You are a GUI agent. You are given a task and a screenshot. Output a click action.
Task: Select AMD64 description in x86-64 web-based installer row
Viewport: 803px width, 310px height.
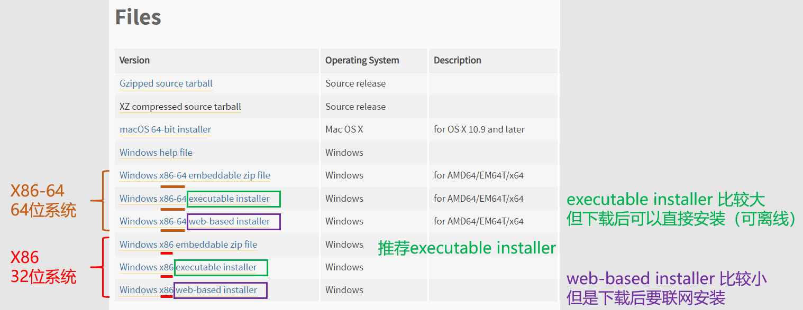(x=479, y=221)
